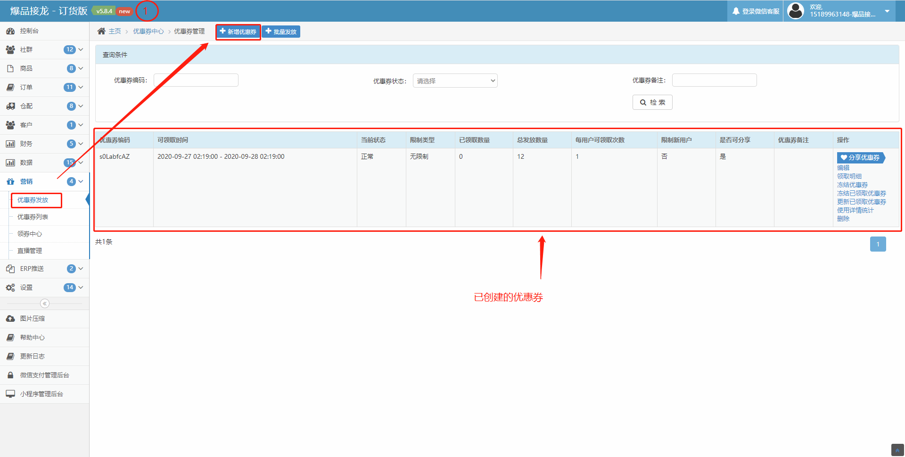Click the 冻结优惠券 link
The image size is (905, 457).
pyautogui.click(x=852, y=185)
